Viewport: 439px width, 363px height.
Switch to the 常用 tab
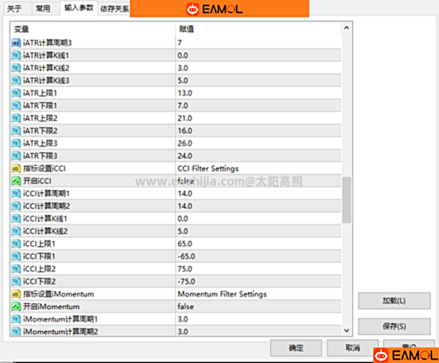point(43,9)
